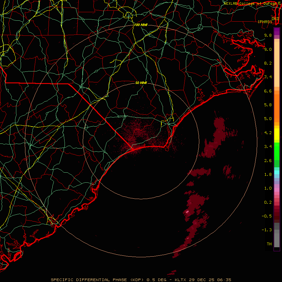Click the 0.2 value on the scale
This screenshot has height=282, width=282.
pyautogui.click(x=268, y=202)
